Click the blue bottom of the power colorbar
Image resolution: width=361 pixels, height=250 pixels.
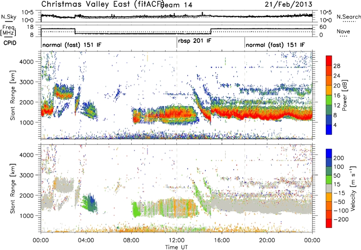(329, 130)
